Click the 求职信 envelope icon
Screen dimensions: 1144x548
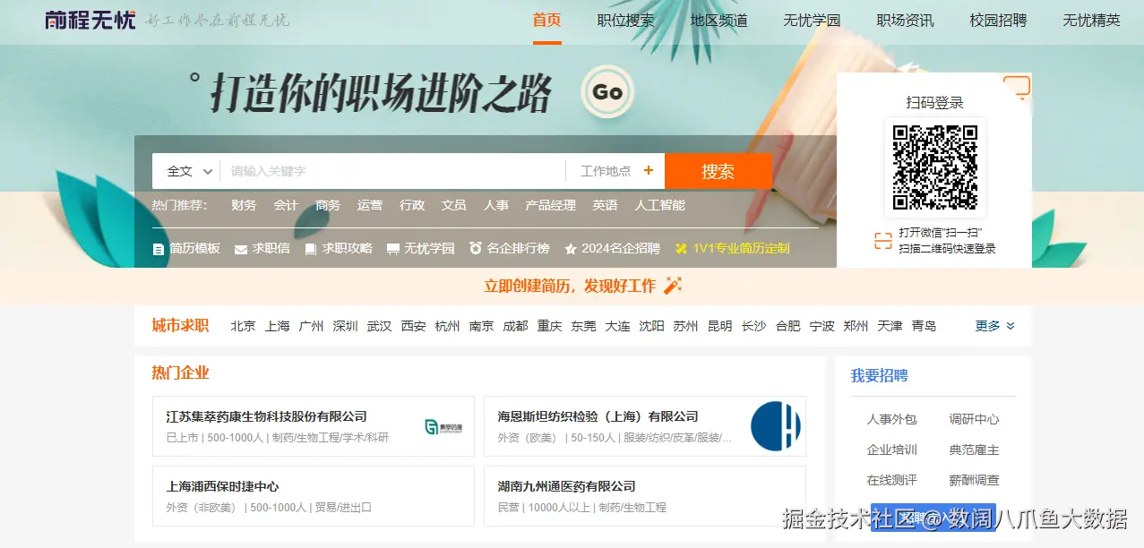241,249
